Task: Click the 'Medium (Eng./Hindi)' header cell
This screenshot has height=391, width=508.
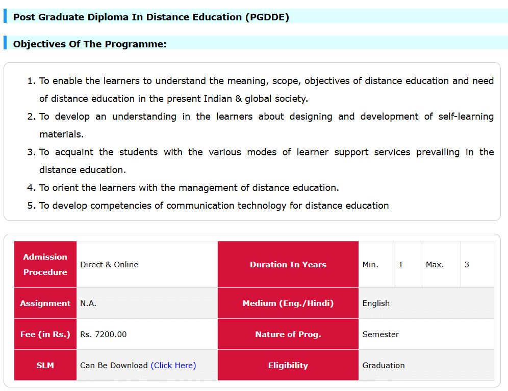Action: [288, 303]
